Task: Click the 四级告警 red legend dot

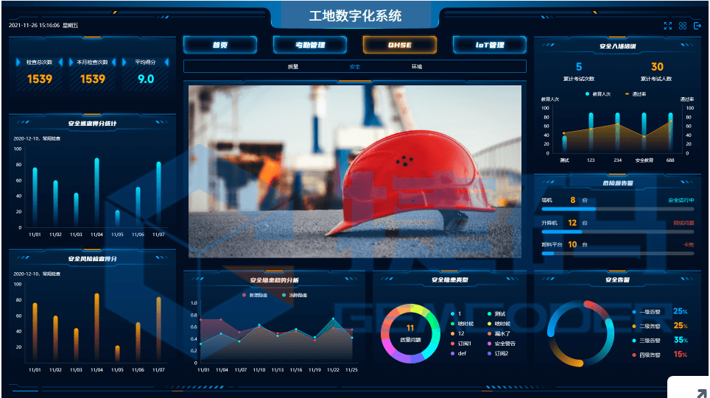Action: pos(633,355)
